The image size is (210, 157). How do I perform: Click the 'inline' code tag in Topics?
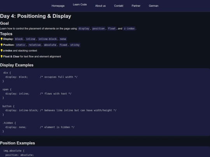tap(31, 39)
